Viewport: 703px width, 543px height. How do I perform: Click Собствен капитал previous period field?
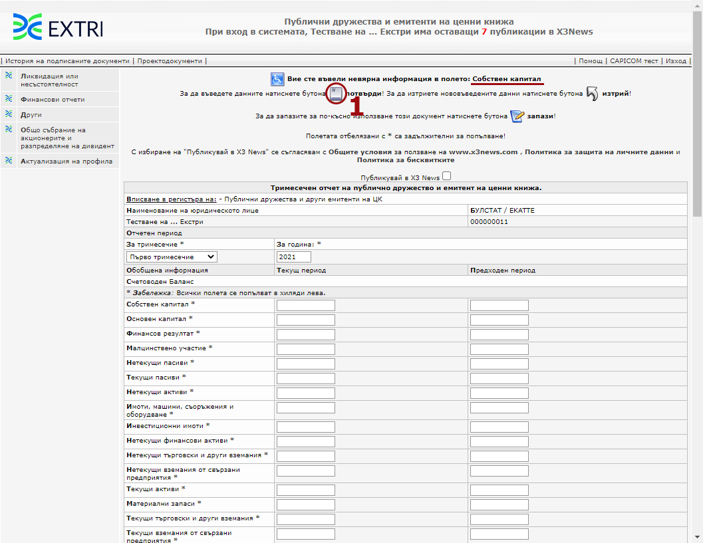click(x=499, y=306)
